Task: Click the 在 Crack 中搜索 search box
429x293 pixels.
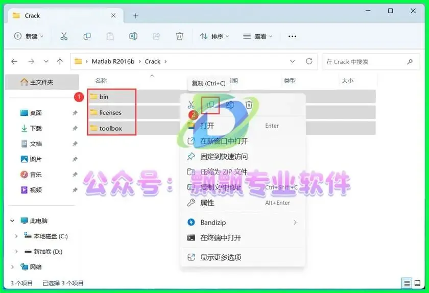Action: pos(371,62)
